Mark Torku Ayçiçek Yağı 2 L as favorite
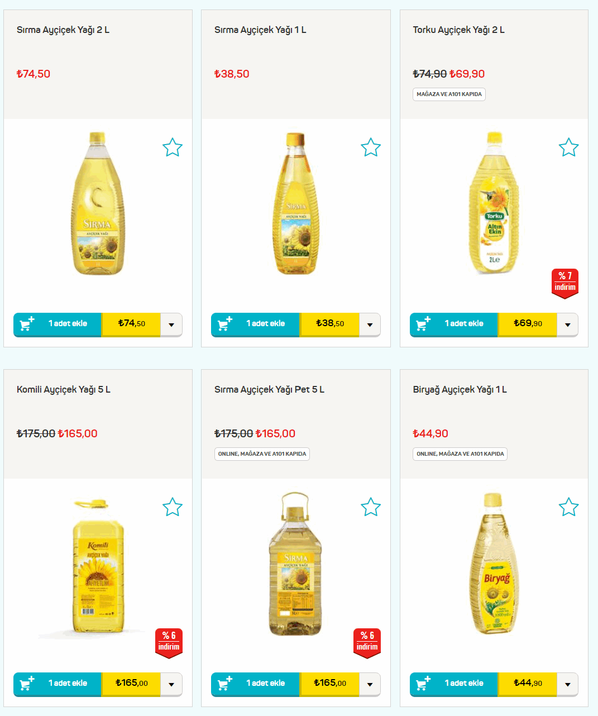This screenshot has width=598, height=716. point(569,147)
